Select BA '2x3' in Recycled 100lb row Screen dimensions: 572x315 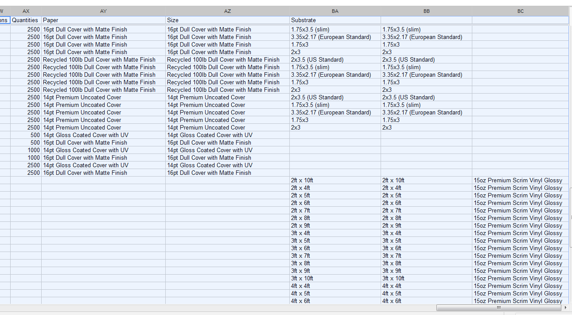click(x=335, y=90)
